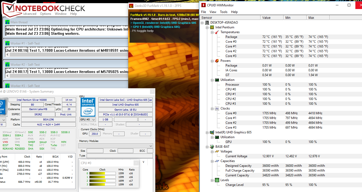The width and height of the screenshot is (362, 192).
Task: Click the GPU current clock 250.0 field
Action: tap(95, 134)
